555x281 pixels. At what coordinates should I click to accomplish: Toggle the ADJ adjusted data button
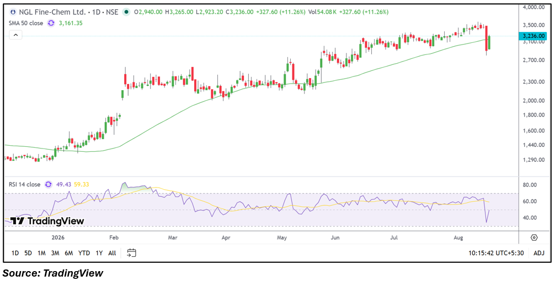[539, 253]
